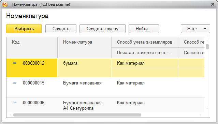
Task: Click the Способ учета экземпляров column header
Action: [x=145, y=42]
